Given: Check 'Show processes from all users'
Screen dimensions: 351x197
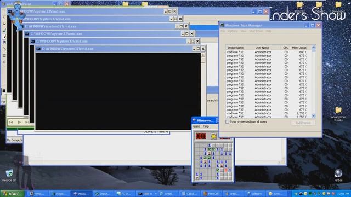Looking at the screenshot, I should point(227,122).
